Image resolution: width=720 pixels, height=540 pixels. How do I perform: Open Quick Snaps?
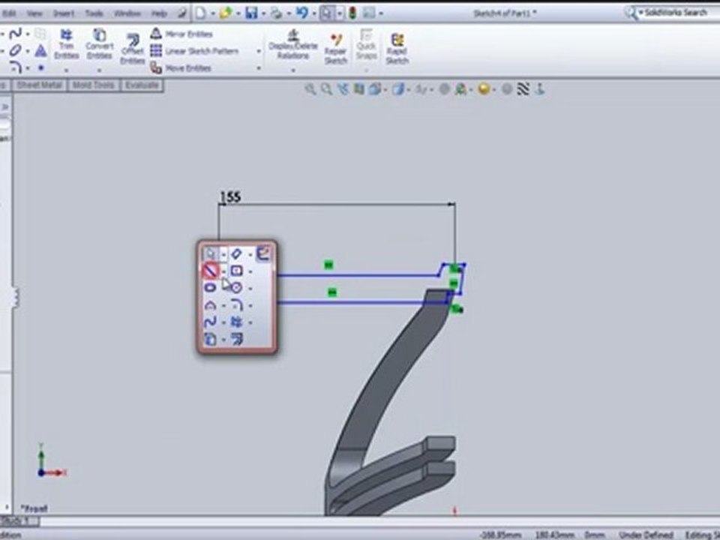click(x=366, y=44)
